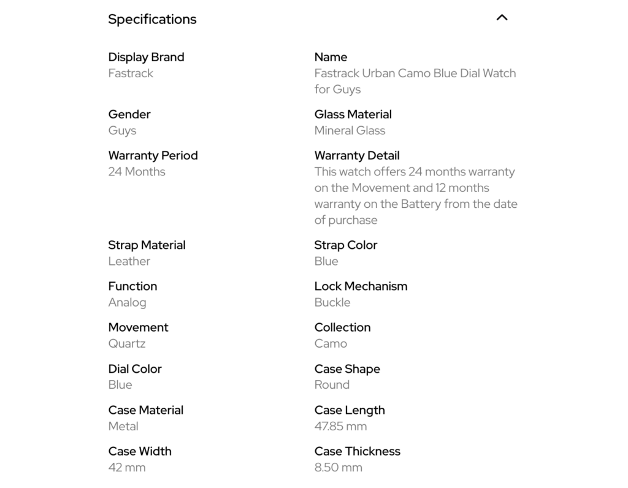Collapse the Specifications section chevron
Screen dimensions: 628x488
(502, 18)
